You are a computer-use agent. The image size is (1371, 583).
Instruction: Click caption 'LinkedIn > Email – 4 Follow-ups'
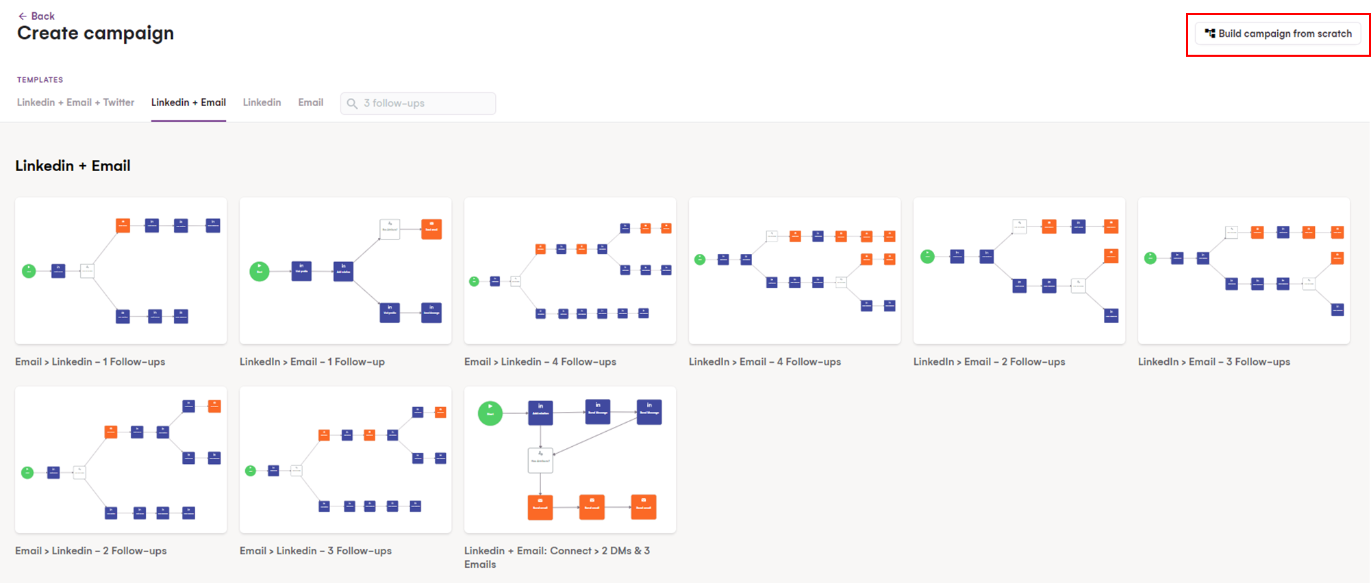765,362
